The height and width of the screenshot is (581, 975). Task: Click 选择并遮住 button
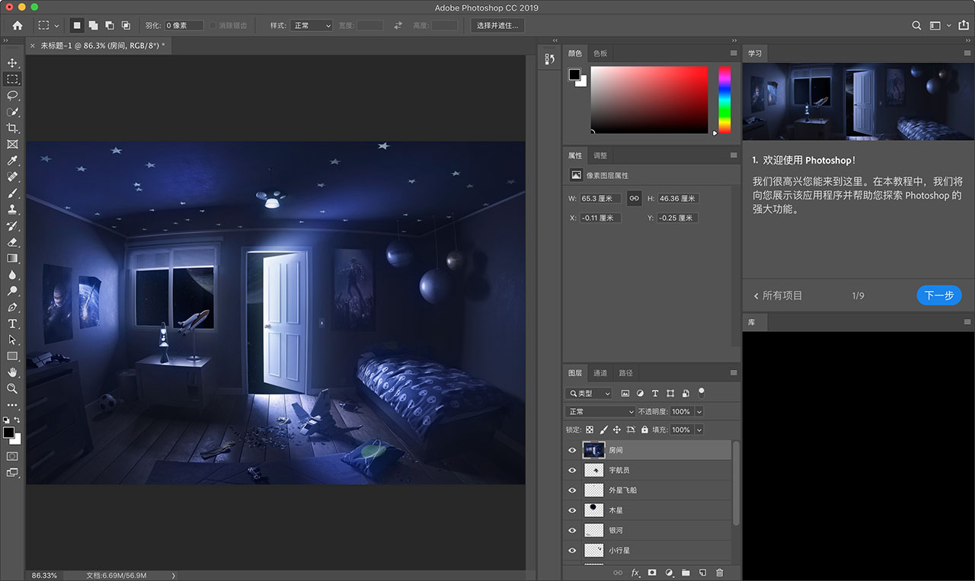click(497, 25)
